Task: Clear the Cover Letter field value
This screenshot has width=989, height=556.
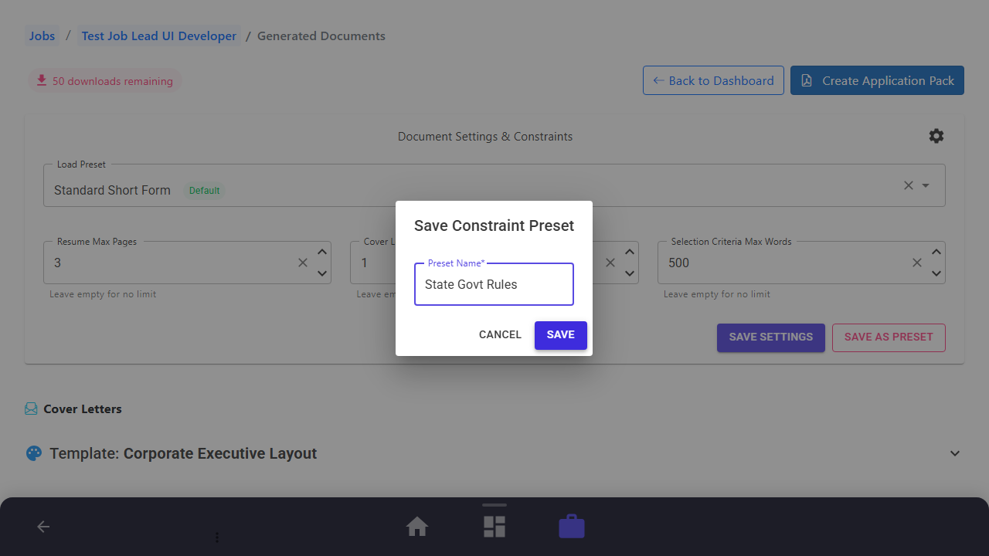Action: 610,263
